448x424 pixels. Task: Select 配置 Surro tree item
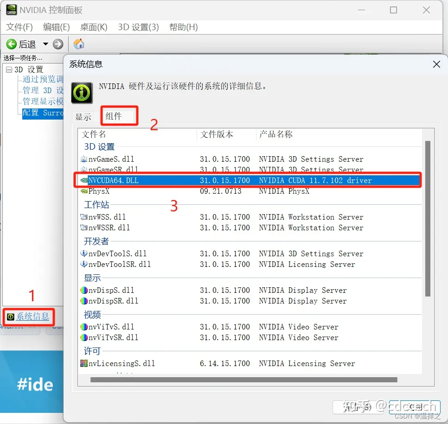tap(43, 113)
